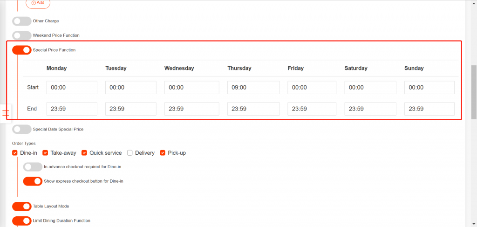The height and width of the screenshot is (227, 477).
Task: Turn on Weekend Price Function switch
Action: click(x=22, y=35)
